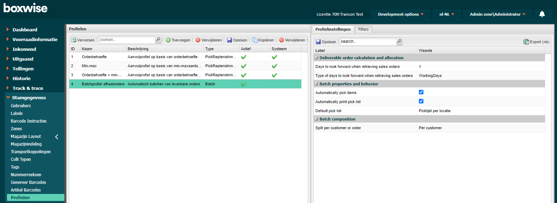
Task: Click the Licentie 709:Trancon Test text
Action: tap(340, 14)
